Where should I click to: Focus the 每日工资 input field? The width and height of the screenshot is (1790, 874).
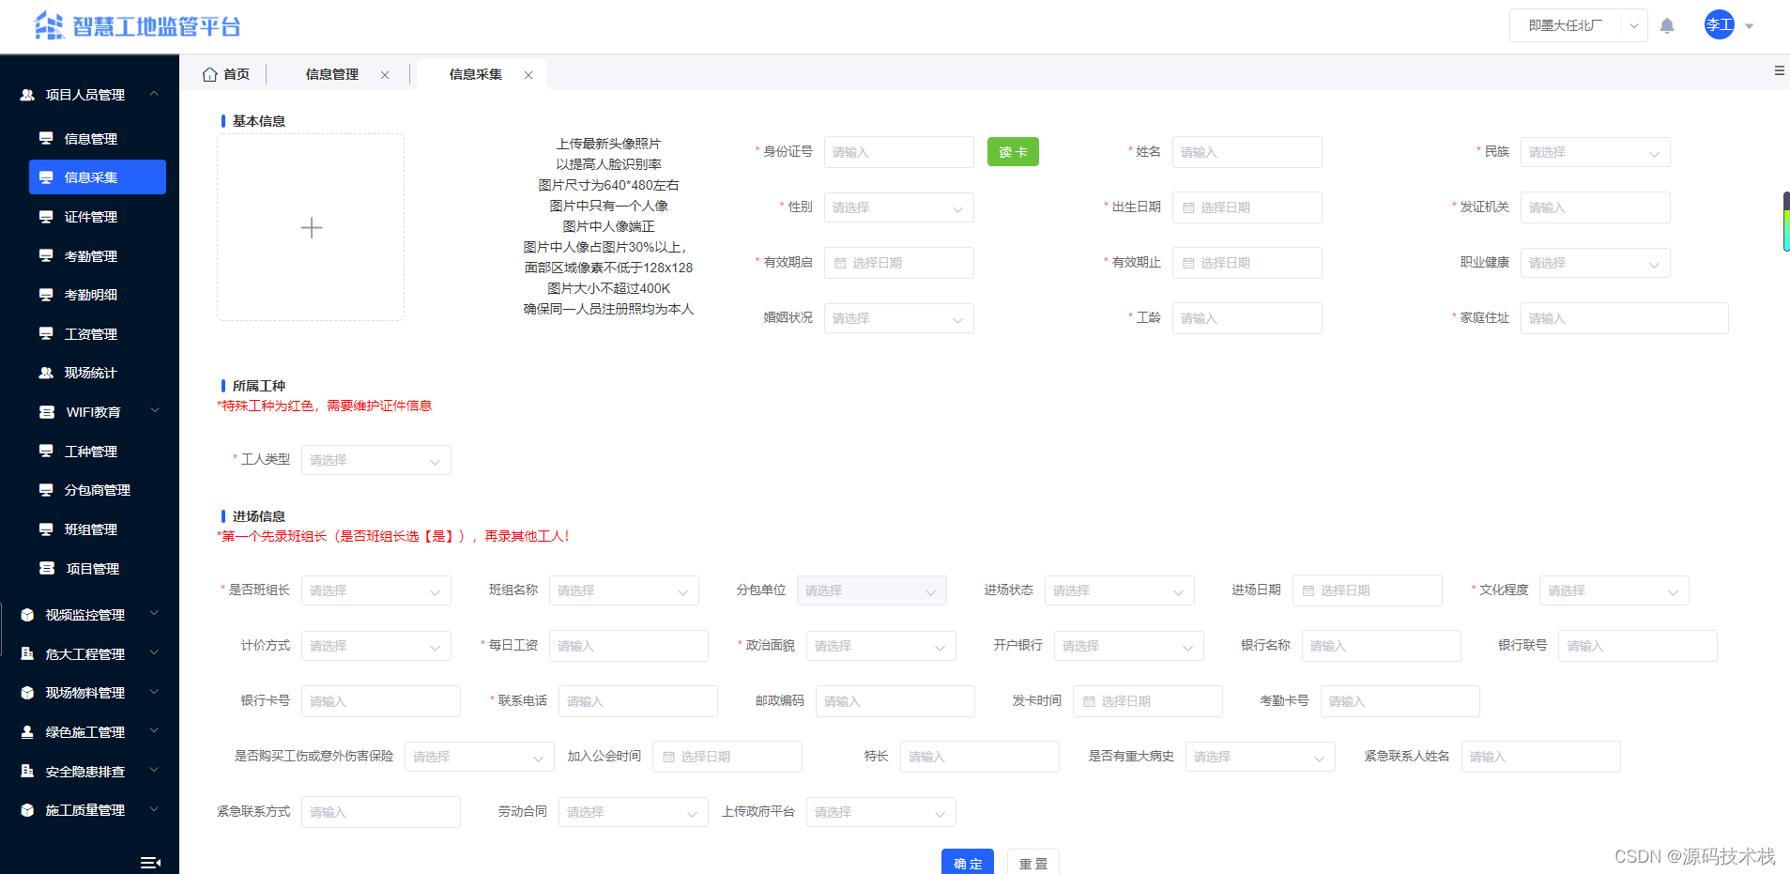click(x=629, y=646)
